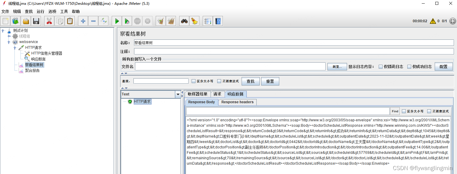Viewport: 457px width, 174px height.
Task: Open the Text view dropdown
Action: click(x=178, y=94)
